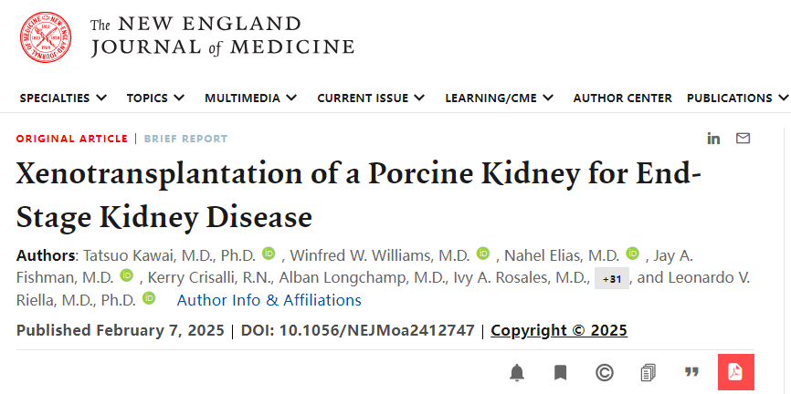Open Author Info & Affiliations link
The image size is (791, 394).
[269, 300]
